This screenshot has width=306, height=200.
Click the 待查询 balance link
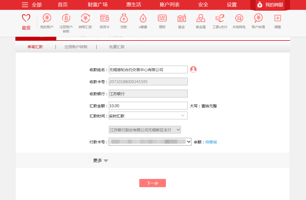click(211, 142)
